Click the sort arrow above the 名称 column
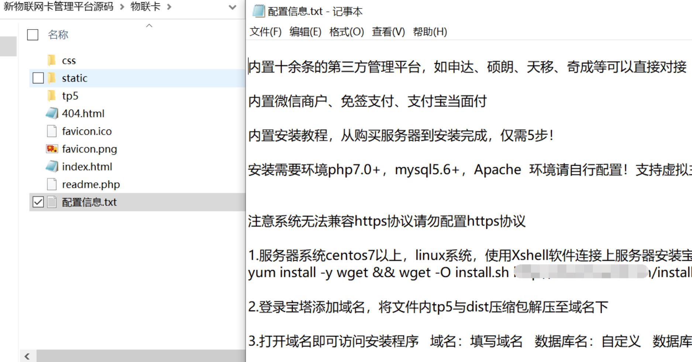The width and height of the screenshot is (692, 362). 149,25
